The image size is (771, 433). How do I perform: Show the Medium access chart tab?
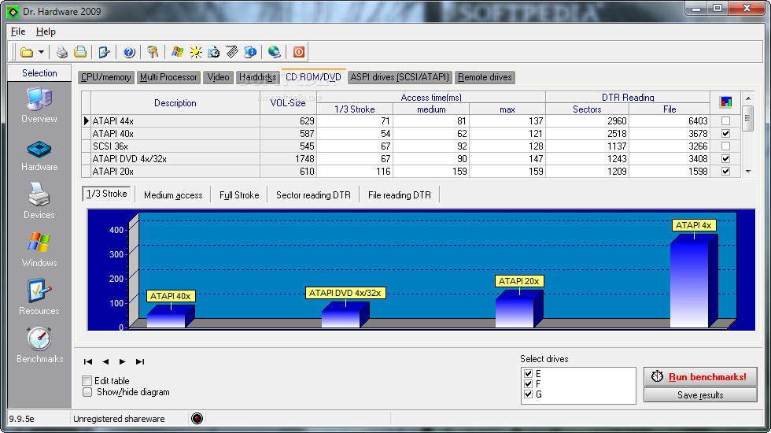[173, 195]
